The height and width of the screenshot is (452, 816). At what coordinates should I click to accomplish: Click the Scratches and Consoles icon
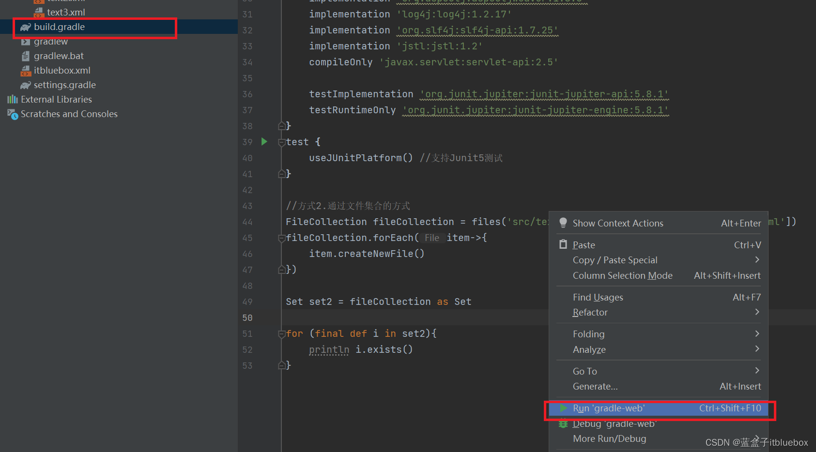point(13,114)
